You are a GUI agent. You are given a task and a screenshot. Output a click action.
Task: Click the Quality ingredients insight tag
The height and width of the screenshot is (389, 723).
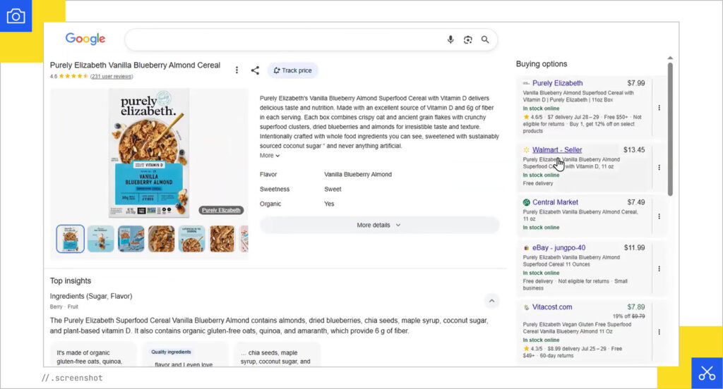171,352
